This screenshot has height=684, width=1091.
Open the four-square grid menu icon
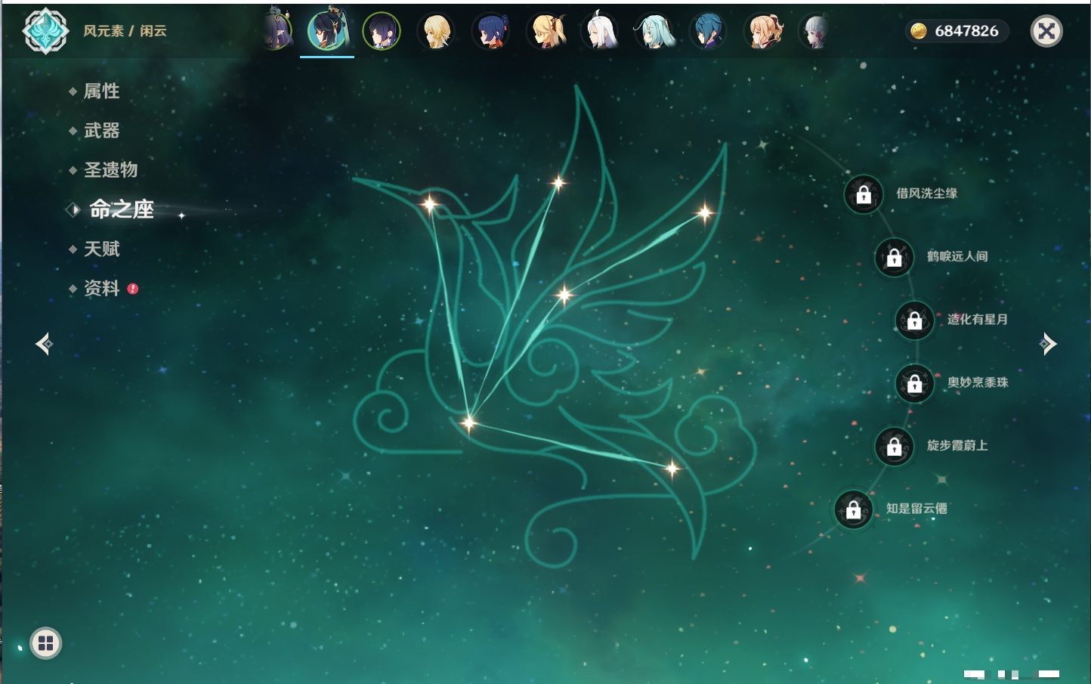point(45,643)
